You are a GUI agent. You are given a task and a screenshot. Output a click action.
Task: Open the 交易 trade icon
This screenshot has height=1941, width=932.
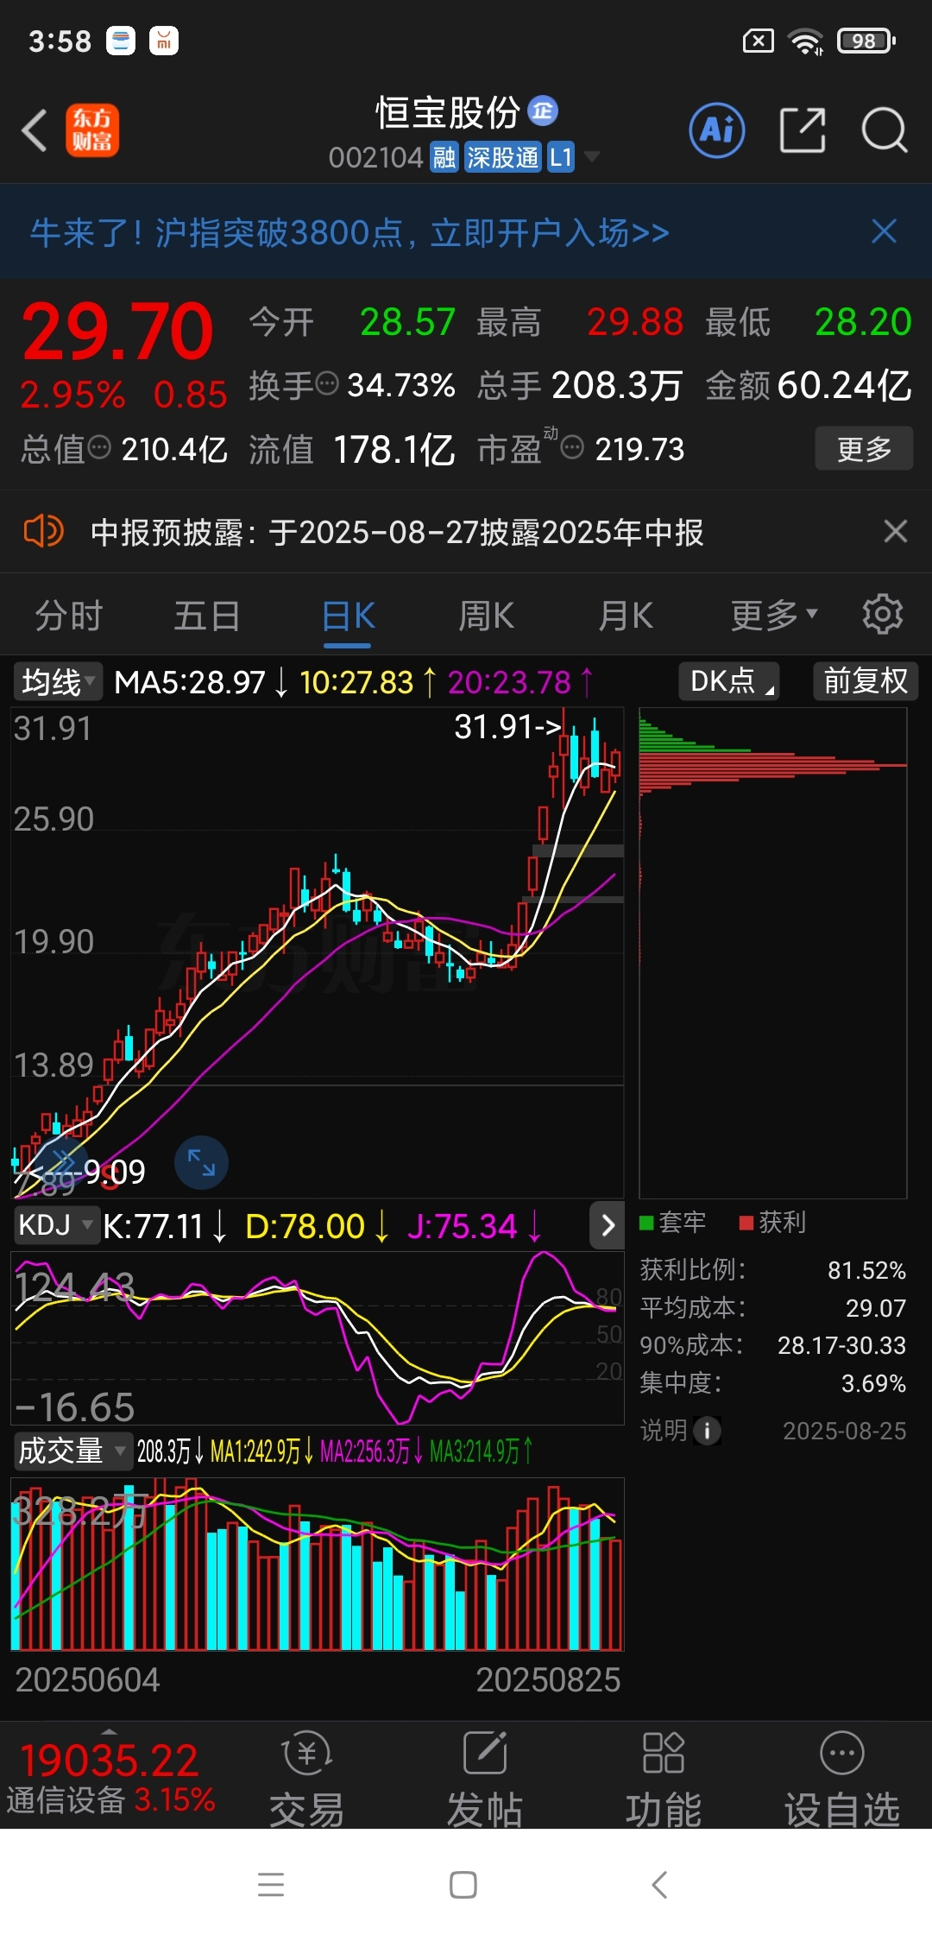point(306,1780)
